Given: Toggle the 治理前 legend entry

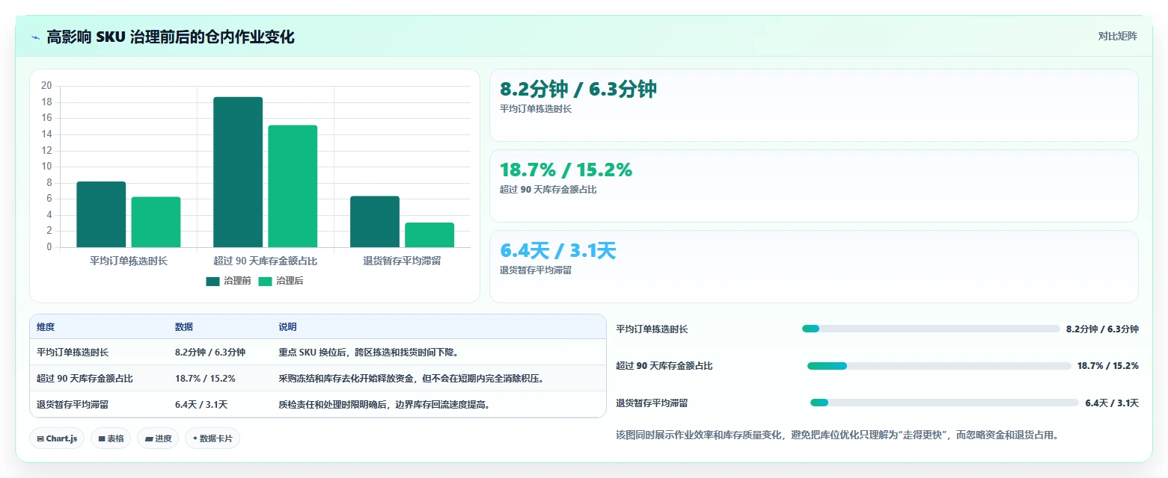Looking at the screenshot, I should pos(229,281).
